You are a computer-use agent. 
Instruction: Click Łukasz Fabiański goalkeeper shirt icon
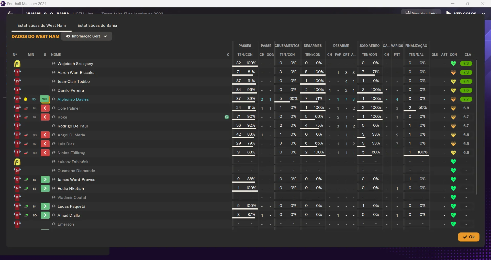(x=17, y=162)
